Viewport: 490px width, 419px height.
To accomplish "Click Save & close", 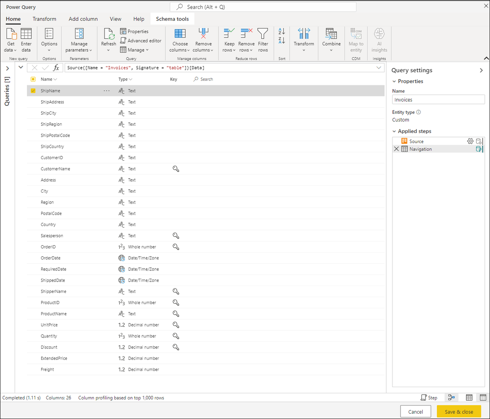I will [459, 412].
